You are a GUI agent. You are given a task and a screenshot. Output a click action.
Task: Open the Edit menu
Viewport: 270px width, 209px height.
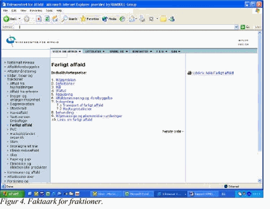click(x=14, y=10)
